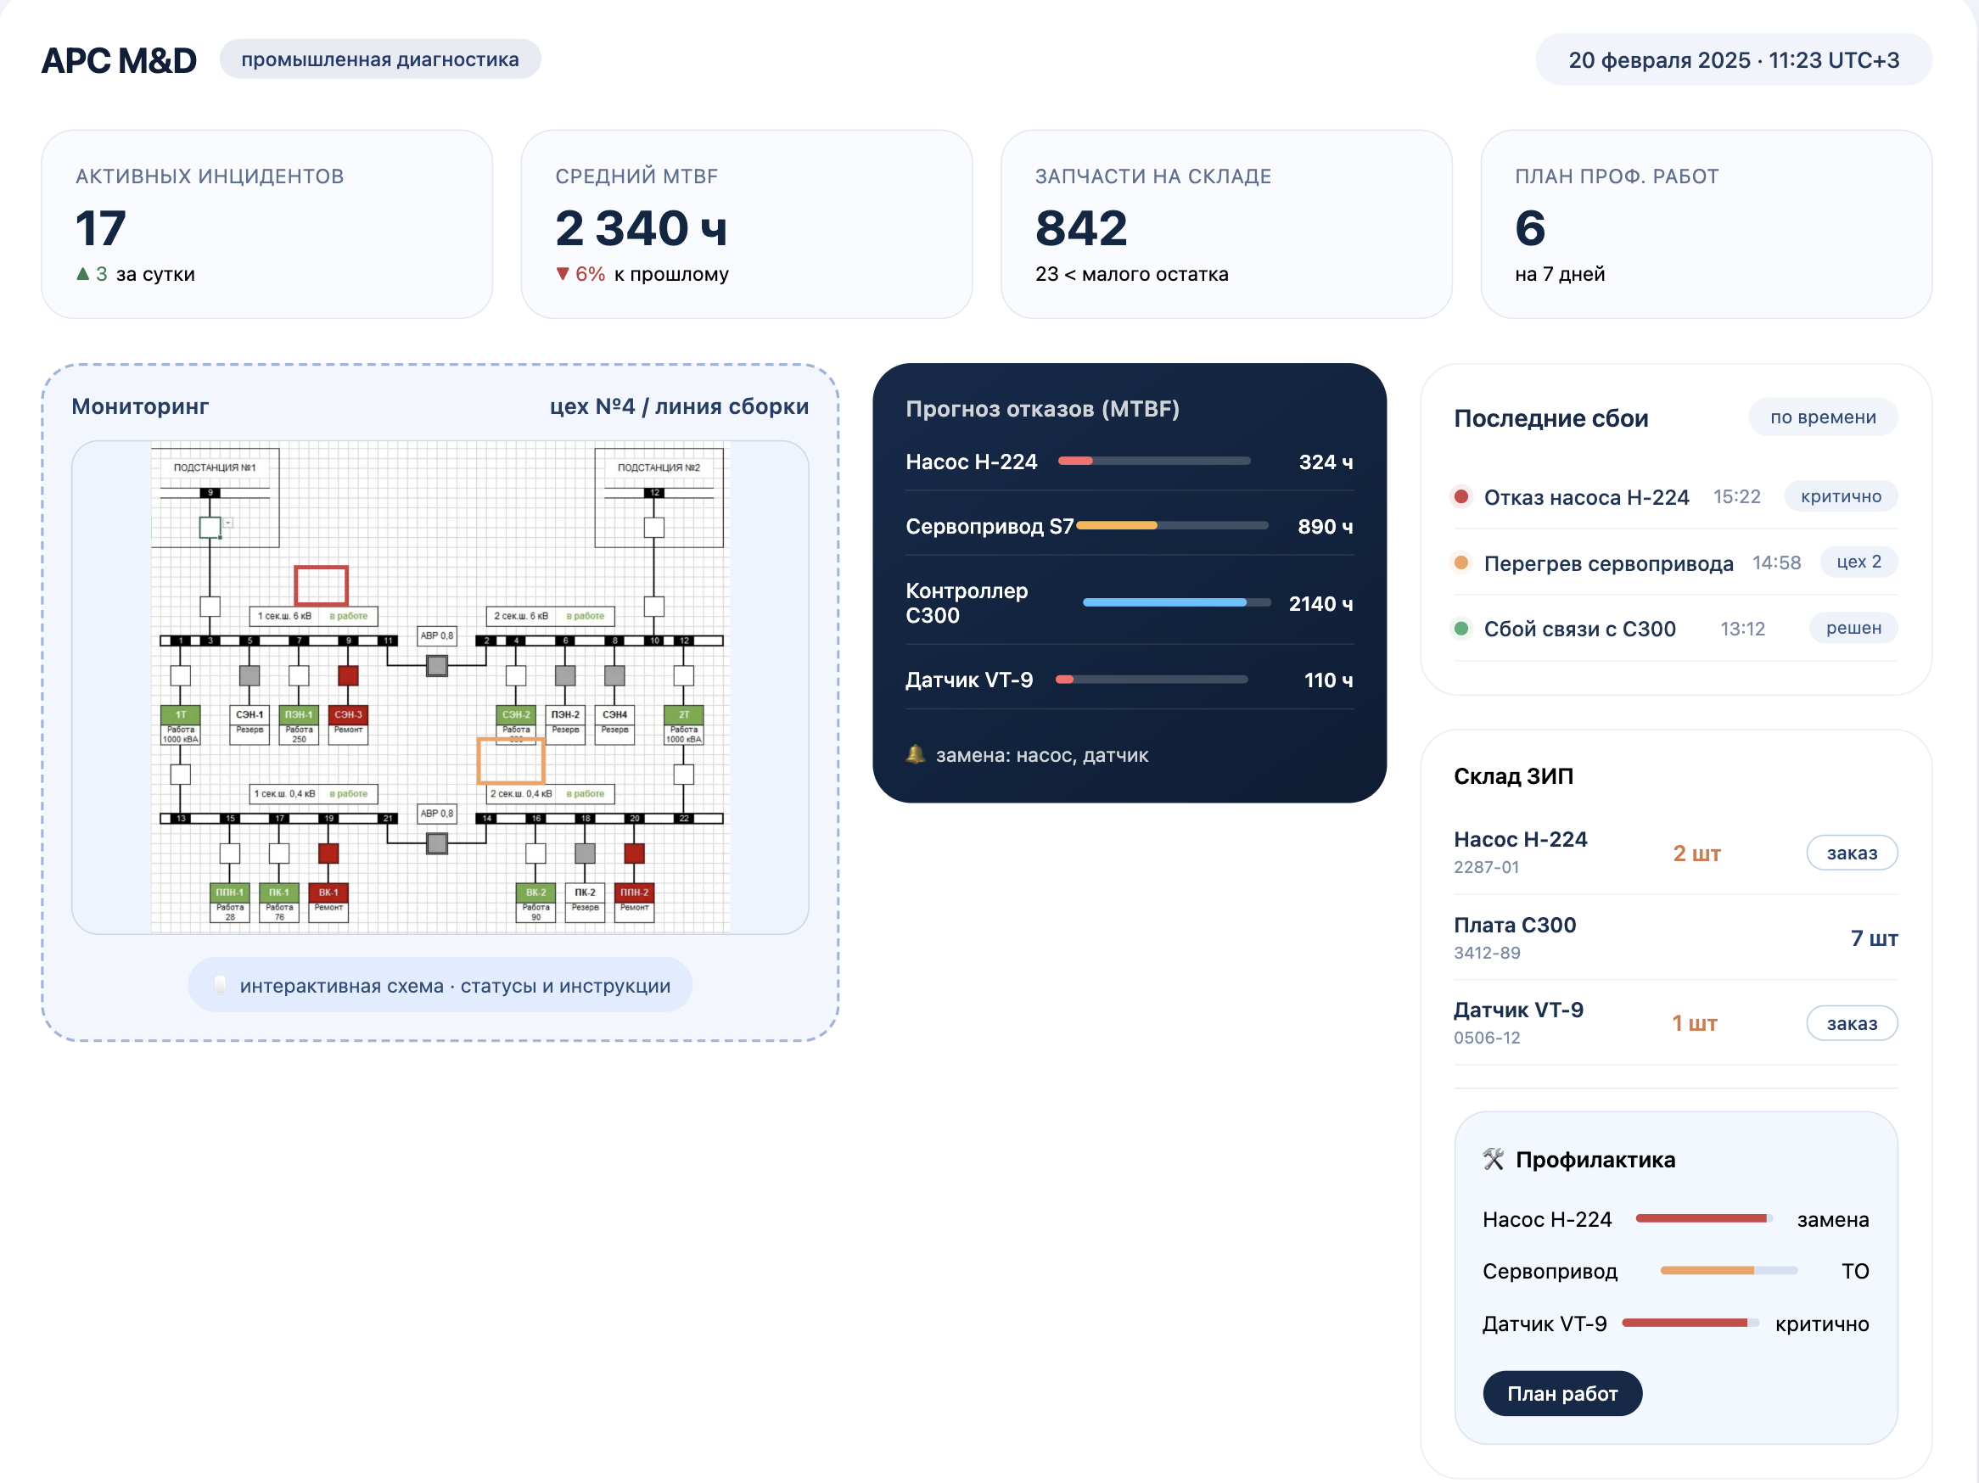Click Насос Н-224 MTBF forecast bar

pos(1154,461)
